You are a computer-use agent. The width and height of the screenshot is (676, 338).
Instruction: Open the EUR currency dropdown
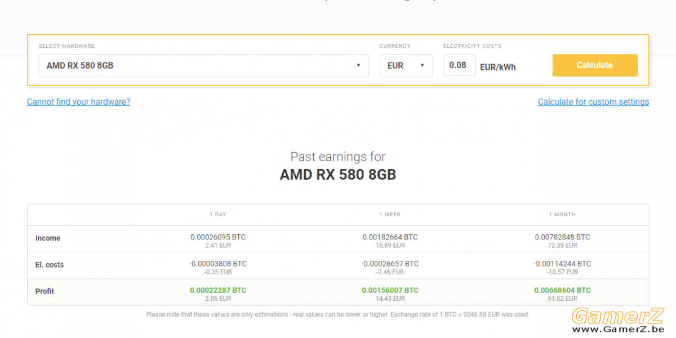(406, 65)
